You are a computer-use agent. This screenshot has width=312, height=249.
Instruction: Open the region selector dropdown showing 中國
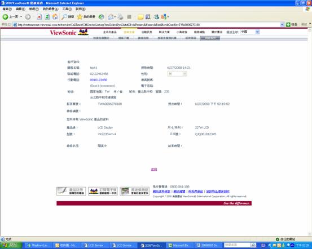250,32
